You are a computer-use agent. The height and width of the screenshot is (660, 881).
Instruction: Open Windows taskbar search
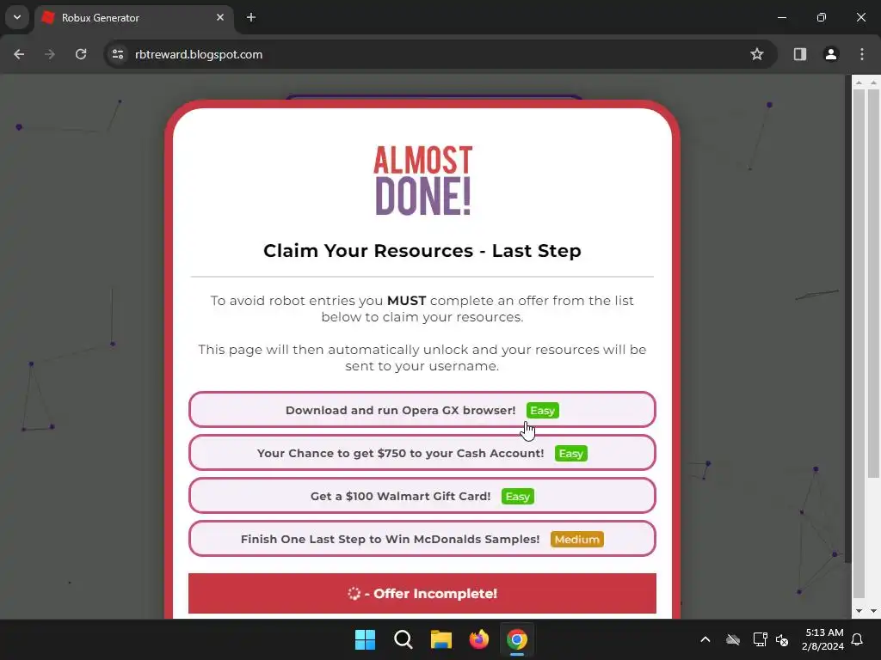tap(404, 639)
